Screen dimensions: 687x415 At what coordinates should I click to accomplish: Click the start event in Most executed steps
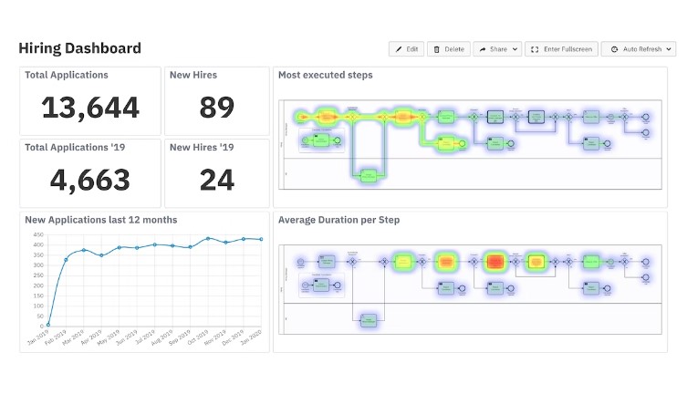point(300,117)
